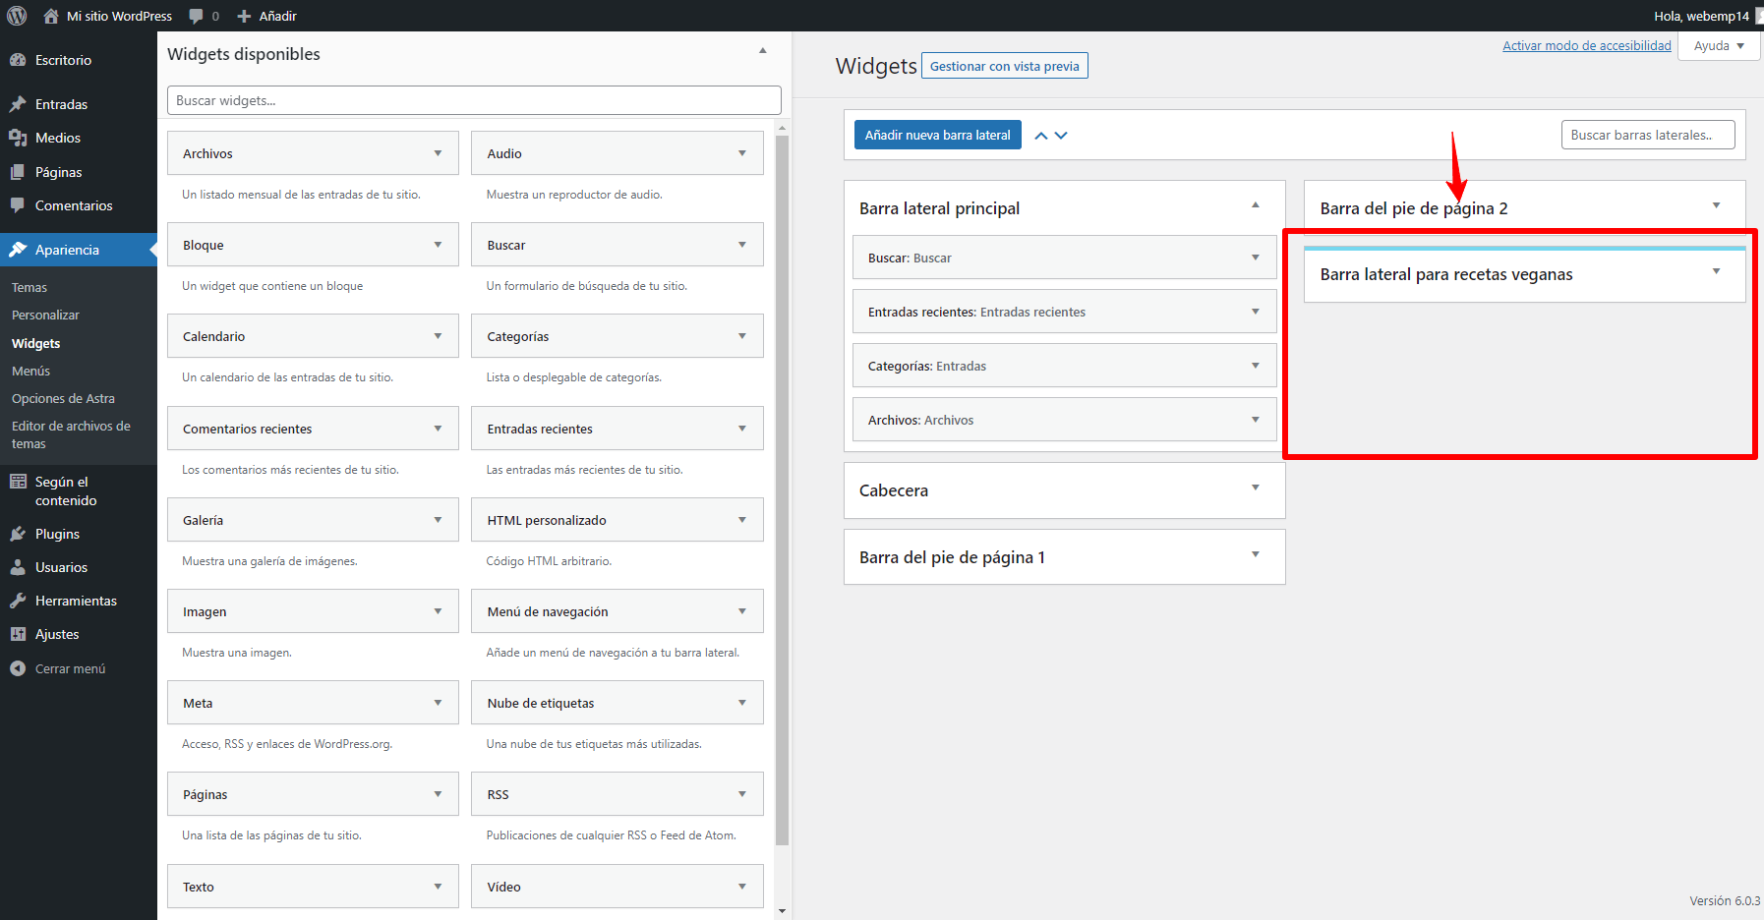Collapse the Widgets disponibles panel arrow
Viewport: 1764px width, 920px height.
pos(763,50)
